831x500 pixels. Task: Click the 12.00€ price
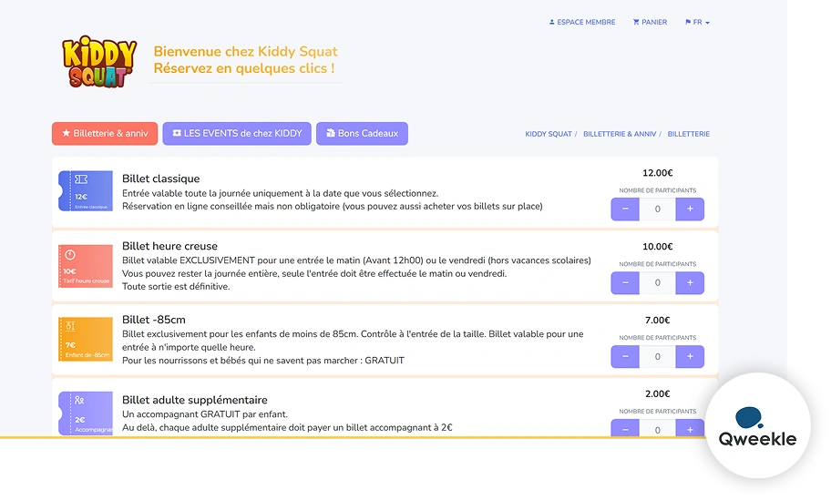tap(658, 173)
